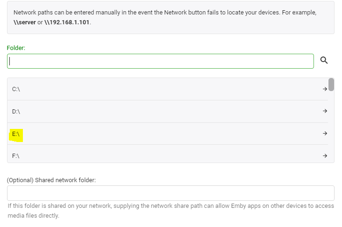Focus the Folder path text field
This screenshot has height=227, width=342.
(x=160, y=61)
